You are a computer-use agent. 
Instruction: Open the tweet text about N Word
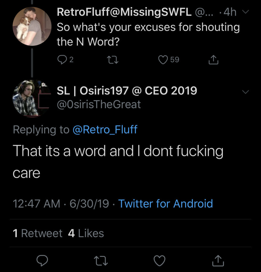pyautogui.click(x=148, y=35)
